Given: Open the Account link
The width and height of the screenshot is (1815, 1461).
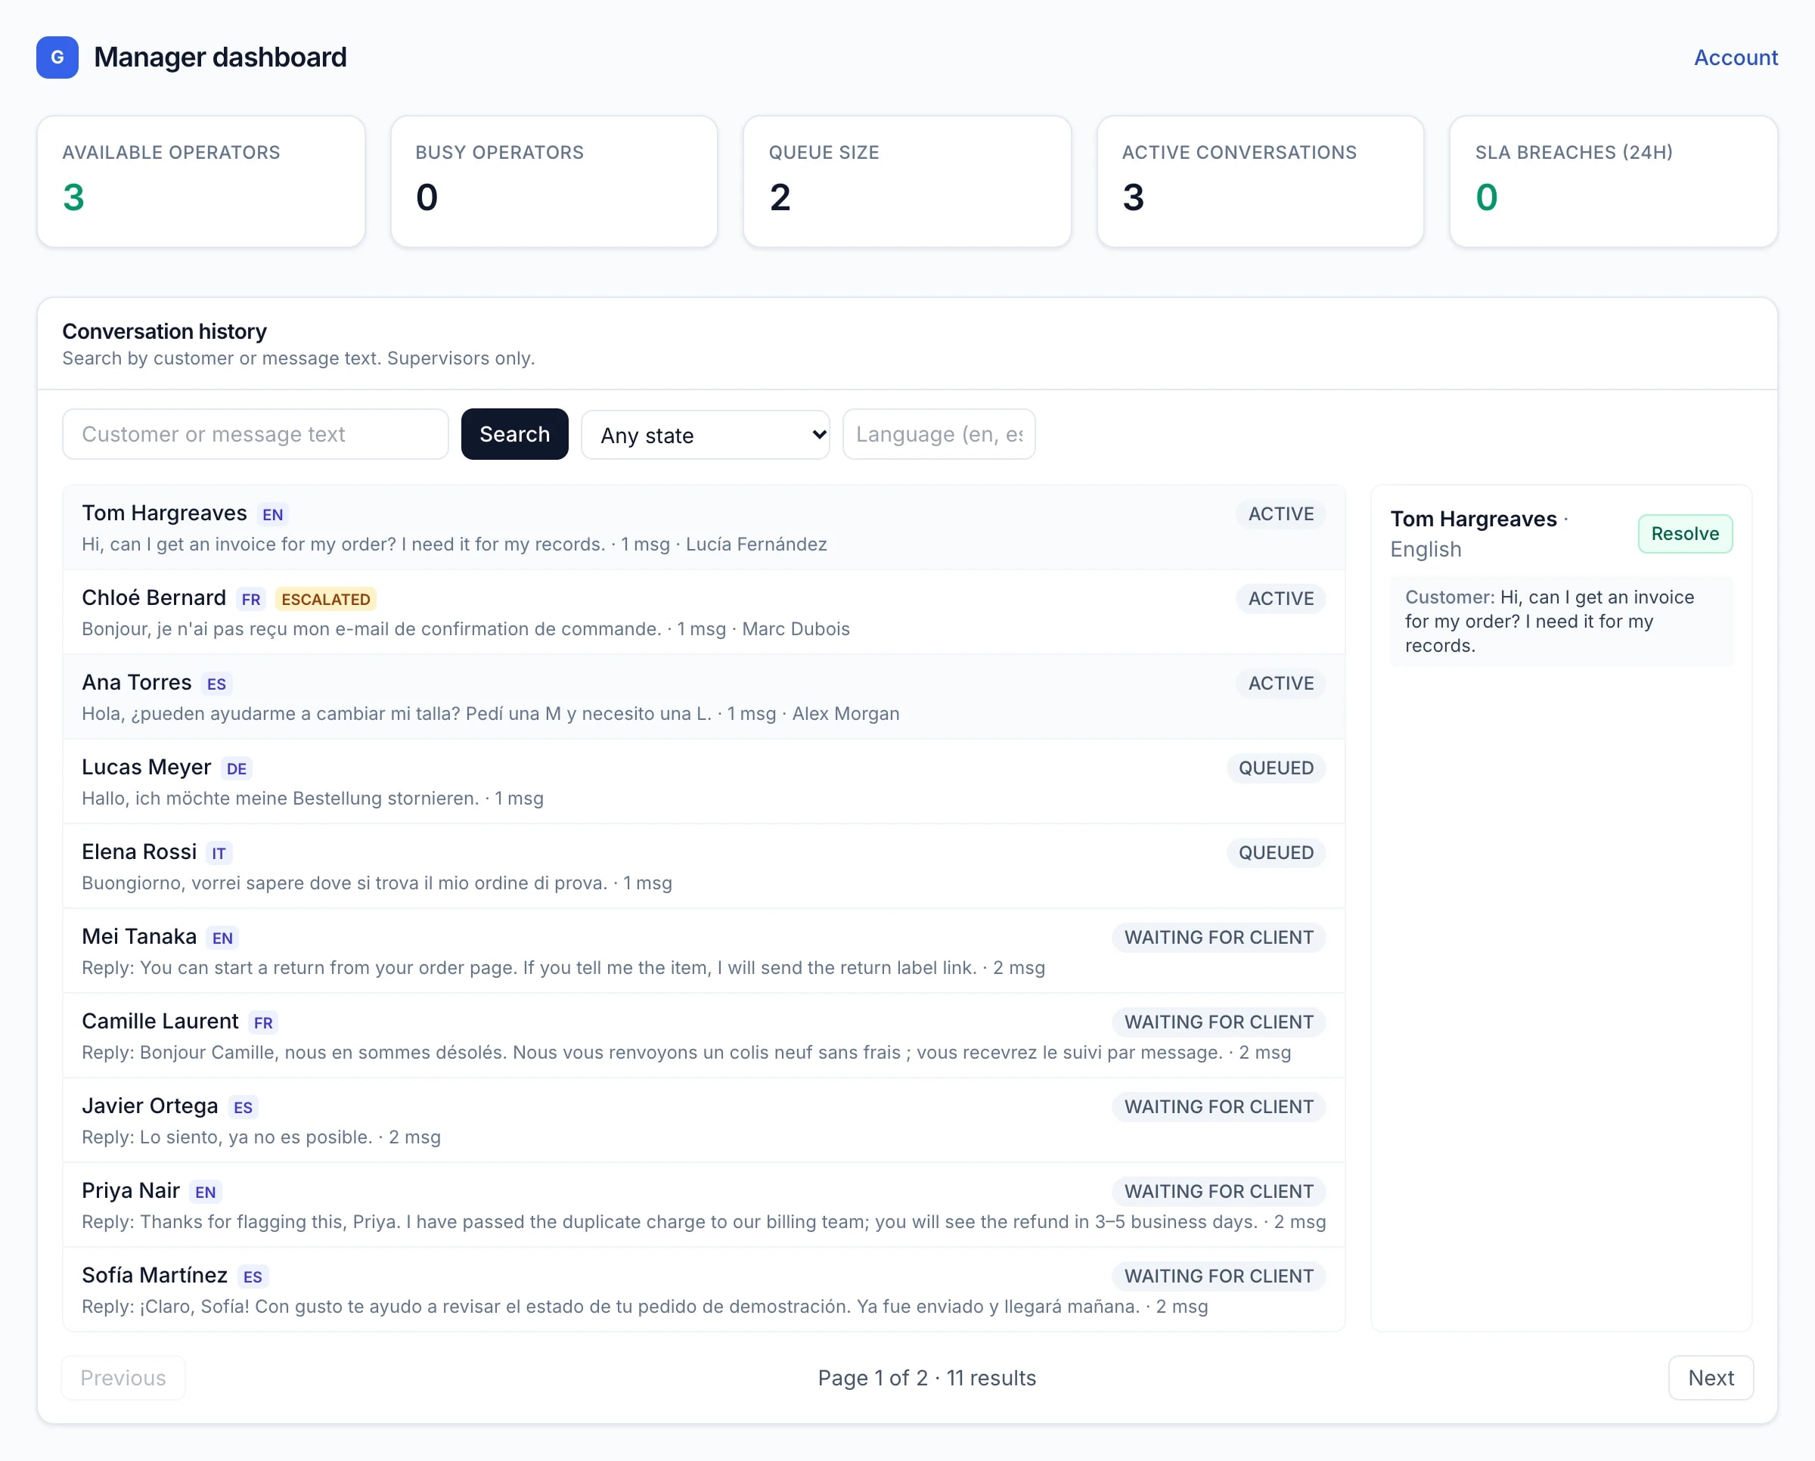Looking at the screenshot, I should click(x=1735, y=57).
